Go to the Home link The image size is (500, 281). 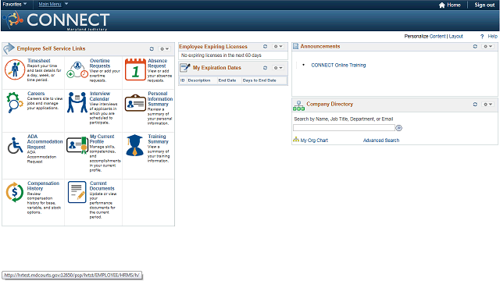453,5
